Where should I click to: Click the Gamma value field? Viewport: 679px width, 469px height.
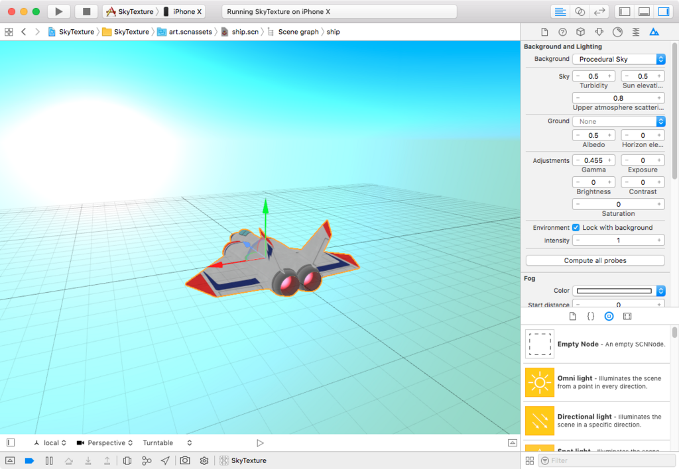click(x=593, y=160)
